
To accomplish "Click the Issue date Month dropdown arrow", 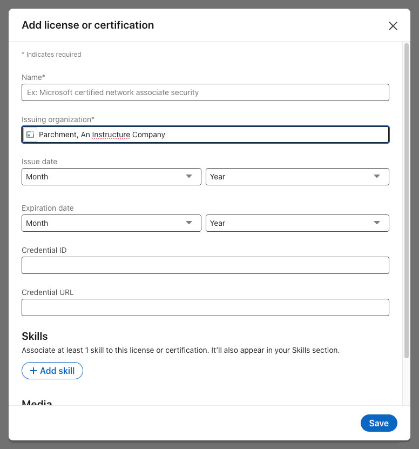I will (x=189, y=177).
